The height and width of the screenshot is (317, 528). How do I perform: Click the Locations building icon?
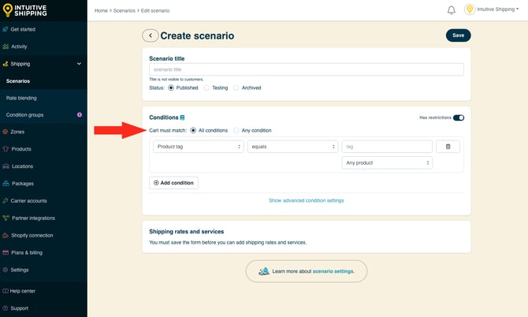coord(6,166)
